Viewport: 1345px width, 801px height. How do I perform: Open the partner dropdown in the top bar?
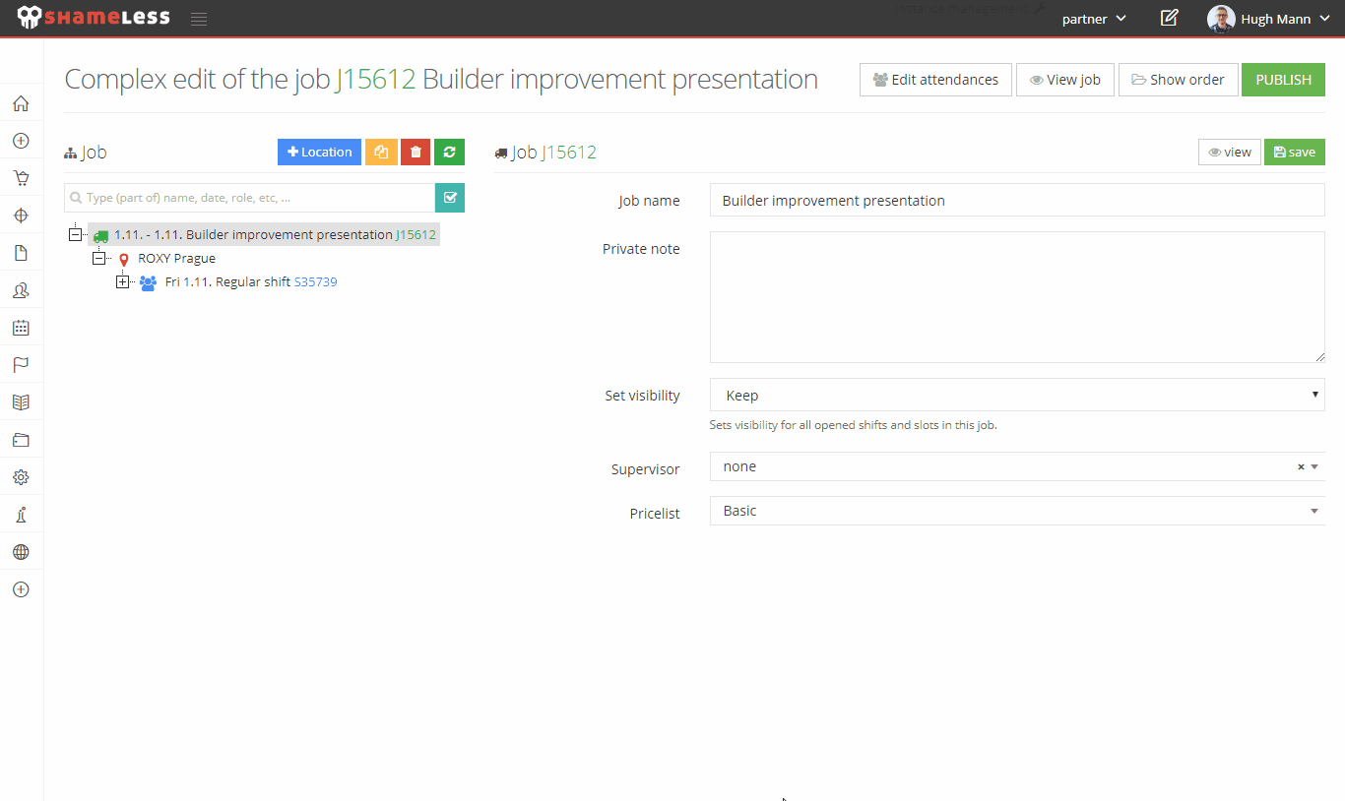coord(1094,19)
